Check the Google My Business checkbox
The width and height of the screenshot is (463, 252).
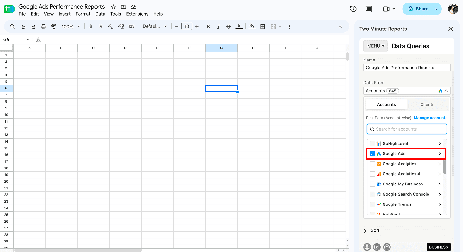point(372,184)
